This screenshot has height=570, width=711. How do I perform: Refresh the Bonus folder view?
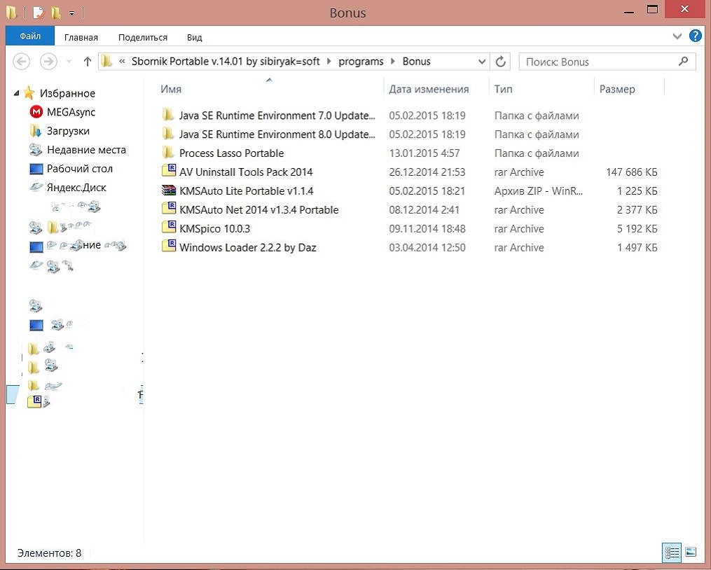(501, 62)
